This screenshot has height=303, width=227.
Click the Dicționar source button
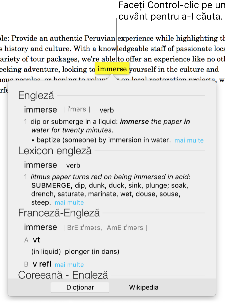pyautogui.click(x=80, y=287)
